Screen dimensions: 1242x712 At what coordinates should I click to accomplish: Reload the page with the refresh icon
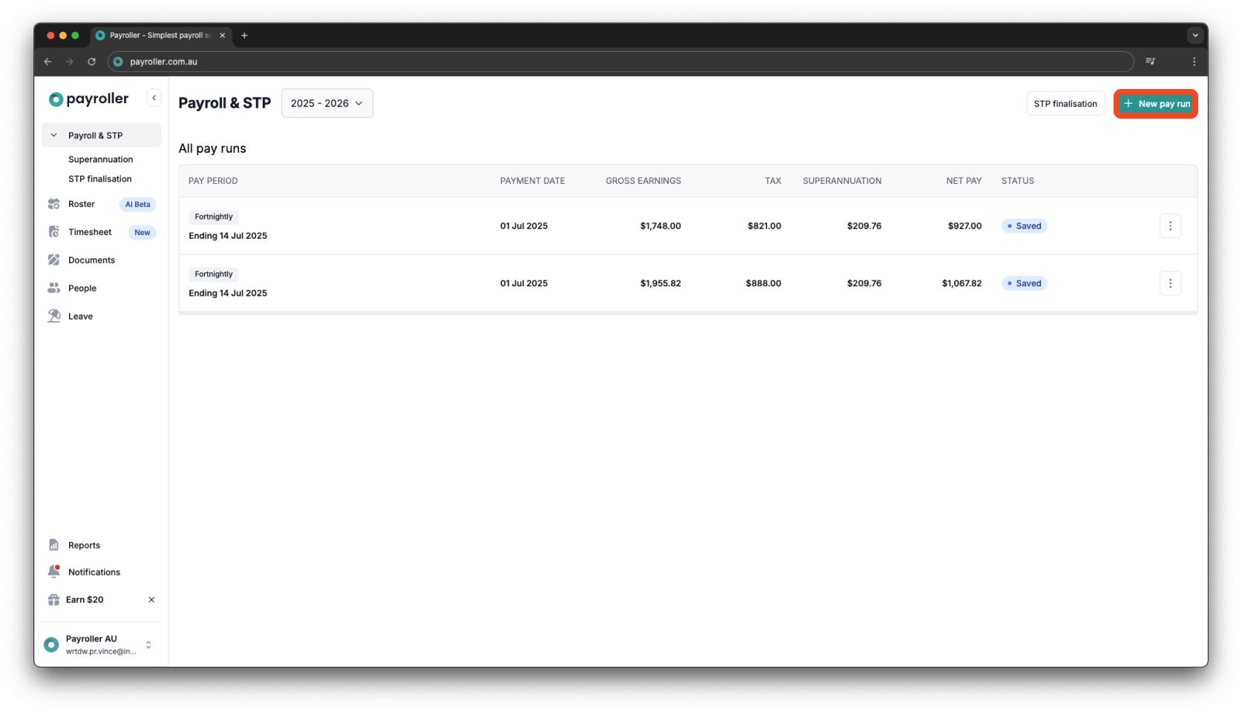[x=91, y=62]
